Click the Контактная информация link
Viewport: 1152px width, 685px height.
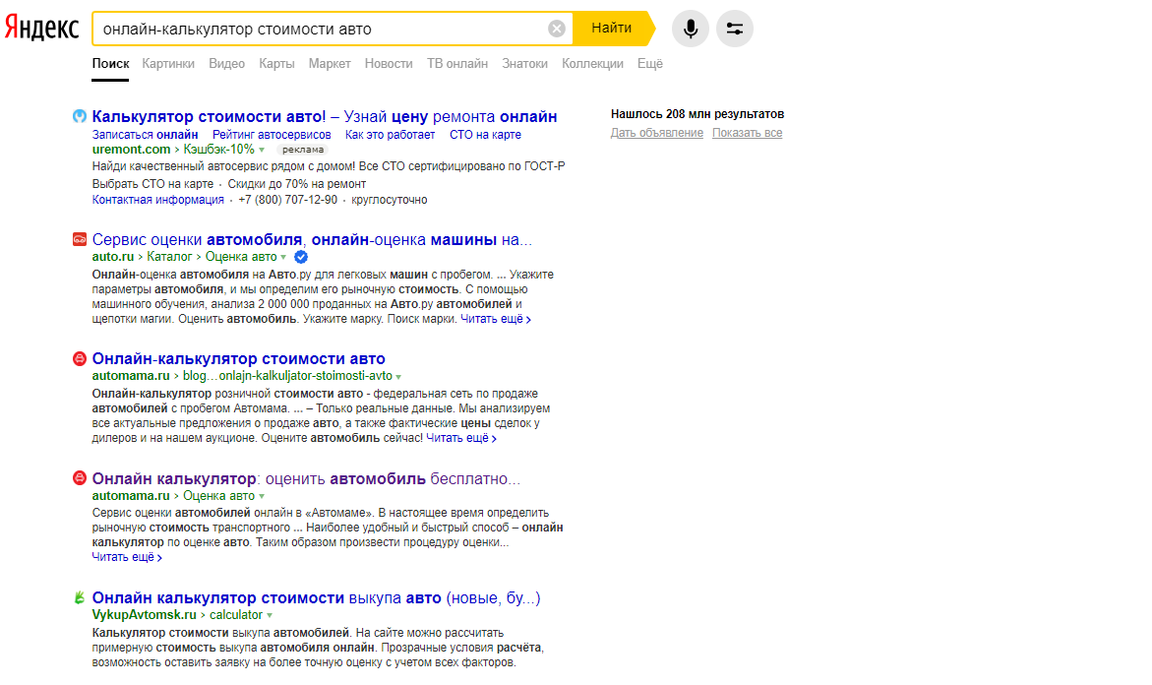(x=158, y=200)
